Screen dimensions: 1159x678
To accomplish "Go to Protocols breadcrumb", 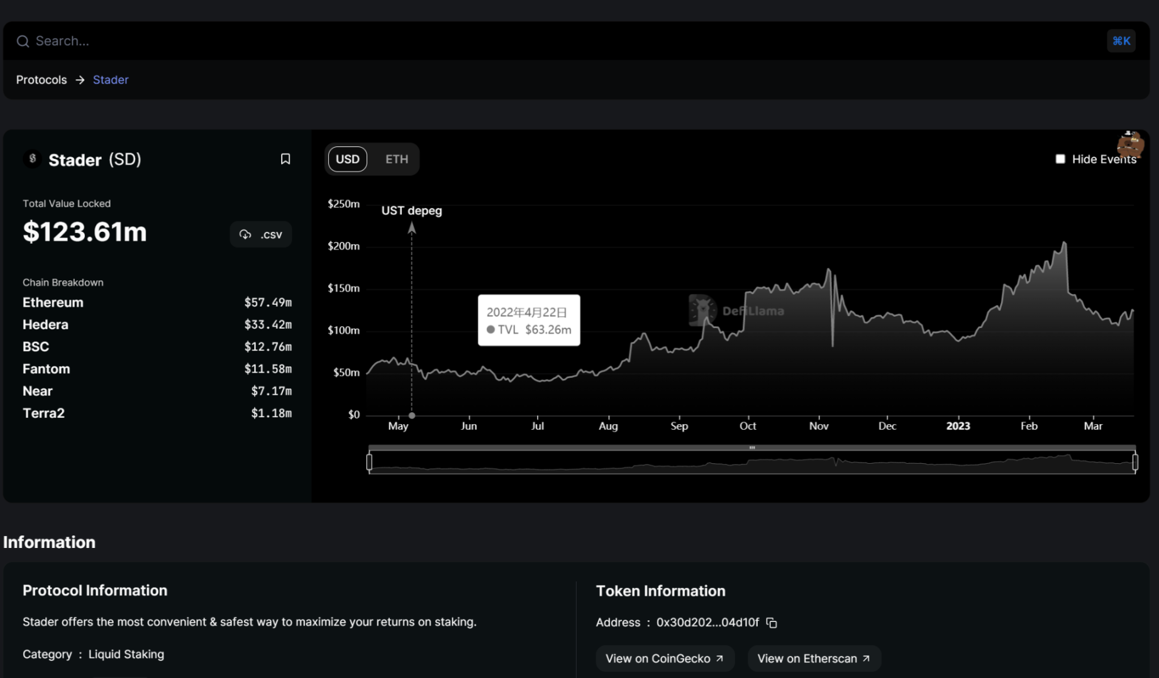I will pos(42,80).
